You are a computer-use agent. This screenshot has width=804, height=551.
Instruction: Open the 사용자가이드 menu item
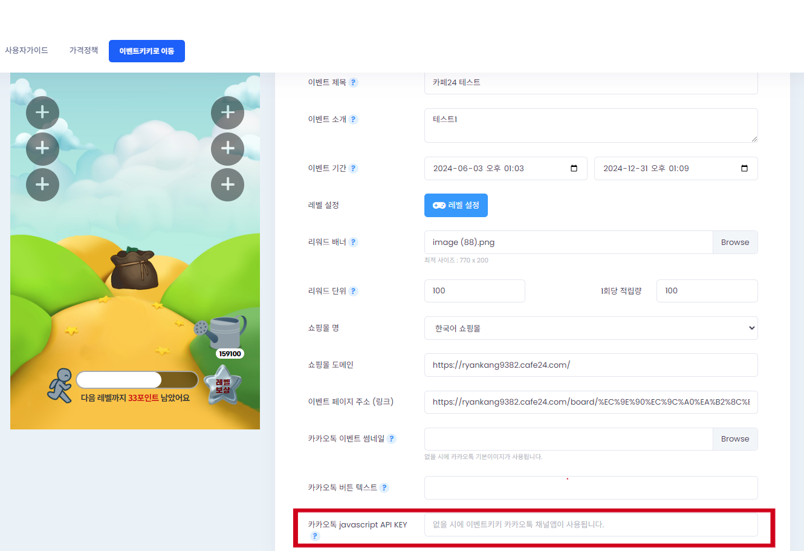click(27, 50)
